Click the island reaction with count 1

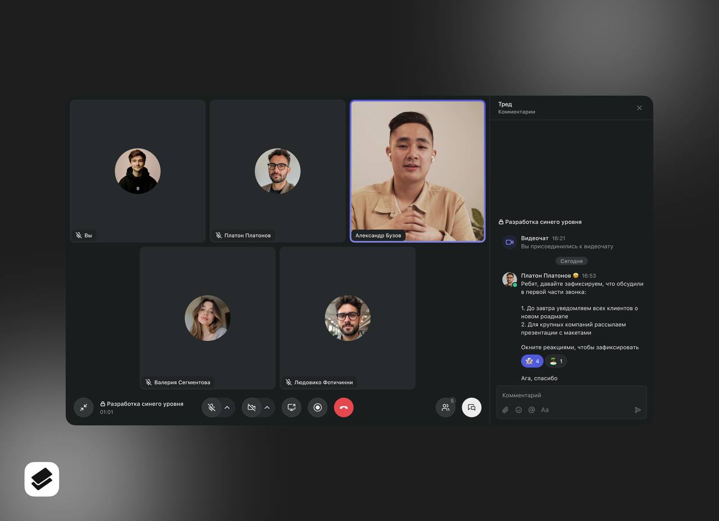pos(556,361)
